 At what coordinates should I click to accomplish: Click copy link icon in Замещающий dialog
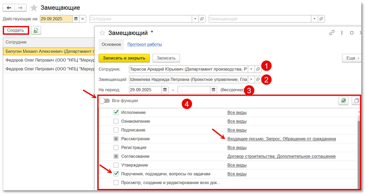[x=332, y=33]
